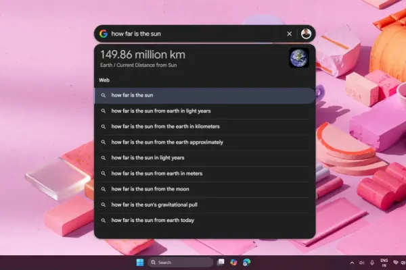This screenshot has height=270, width=406.
Task: Open Microsoft Edge from the taskbar
Action: point(246,263)
